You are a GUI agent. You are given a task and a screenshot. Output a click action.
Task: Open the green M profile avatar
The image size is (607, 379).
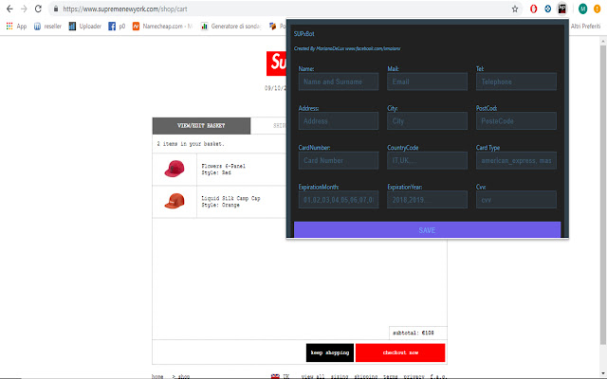(582, 9)
